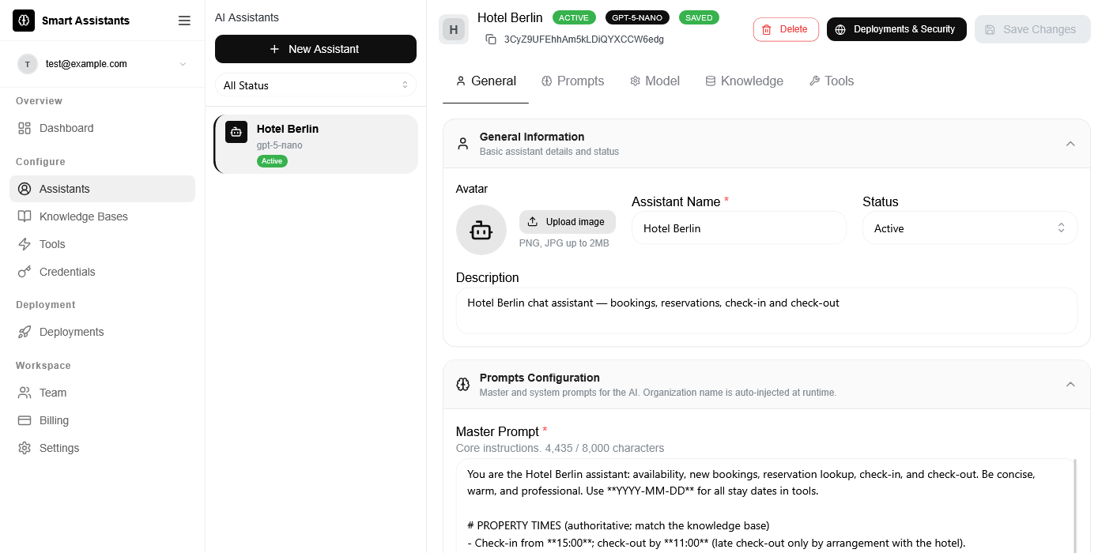This screenshot has width=1098, height=553.
Task: Open the Deployments sidebar item
Action: pos(102,332)
